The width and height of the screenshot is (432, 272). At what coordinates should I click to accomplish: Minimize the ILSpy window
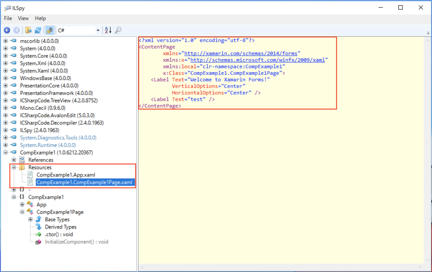click(x=381, y=8)
